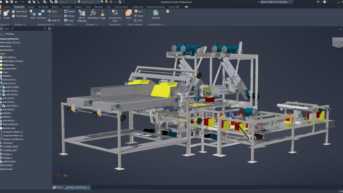Image resolution: width=343 pixels, height=193 pixels.
Task: Click the Simplify tool icon
Action: [x=156, y=13]
